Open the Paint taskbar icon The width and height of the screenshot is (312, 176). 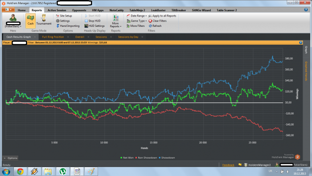pos(91,172)
